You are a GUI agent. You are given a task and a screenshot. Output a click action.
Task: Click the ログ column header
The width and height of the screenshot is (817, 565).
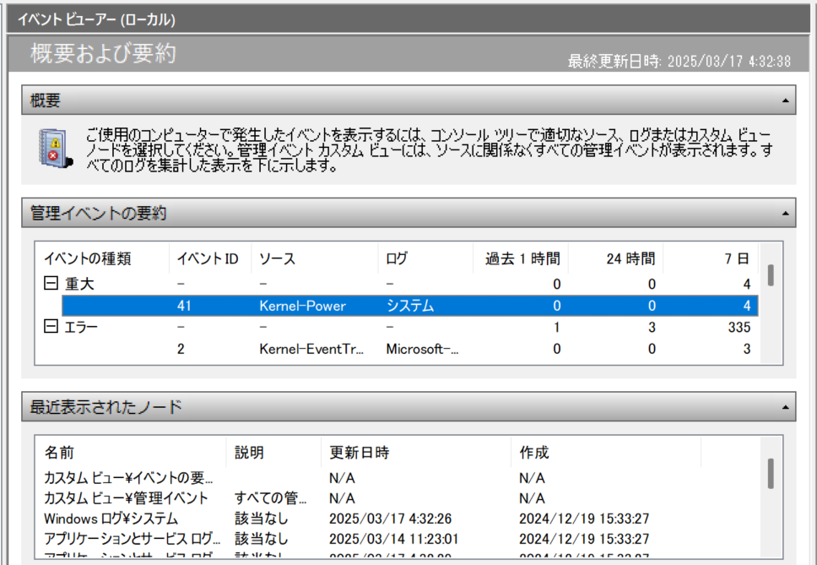click(397, 258)
